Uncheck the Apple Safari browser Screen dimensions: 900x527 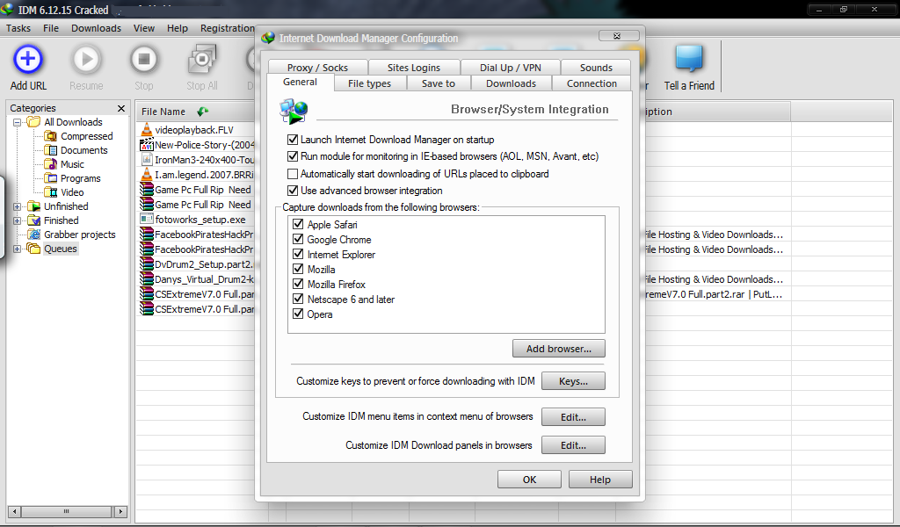[298, 224]
